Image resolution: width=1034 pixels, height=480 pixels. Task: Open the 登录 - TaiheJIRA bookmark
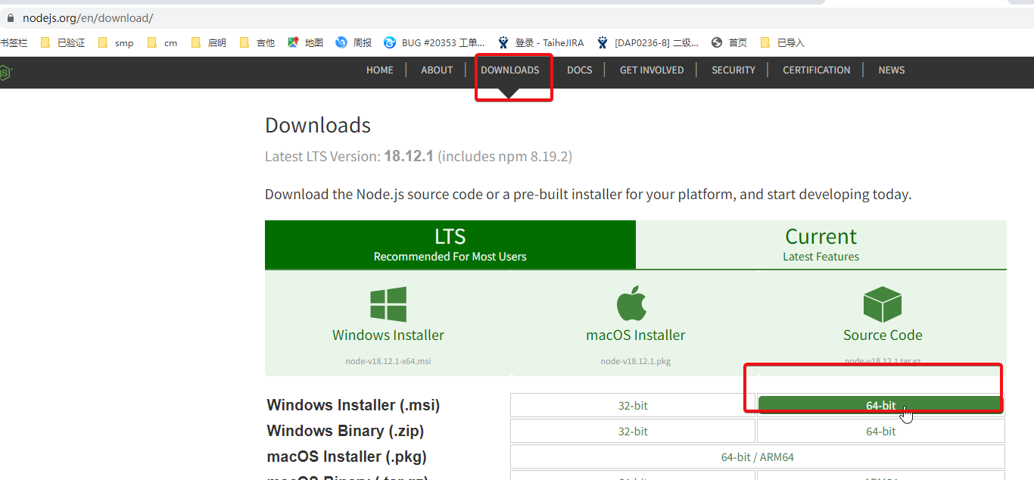pos(540,43)
